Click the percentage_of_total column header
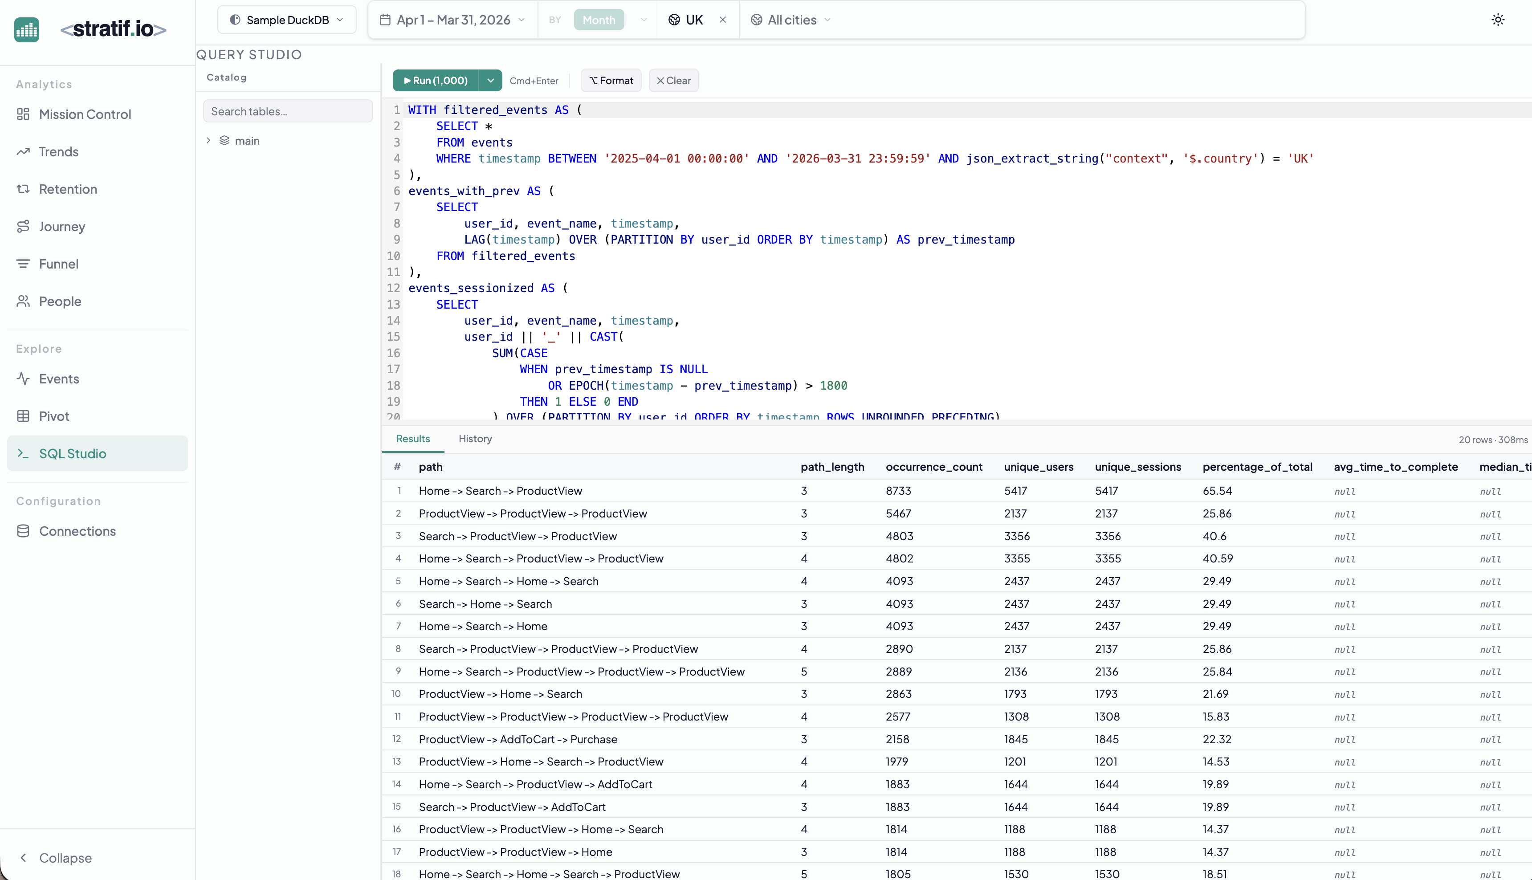 [1257, 467]
